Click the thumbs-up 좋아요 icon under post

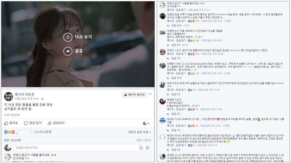(6, 123)
